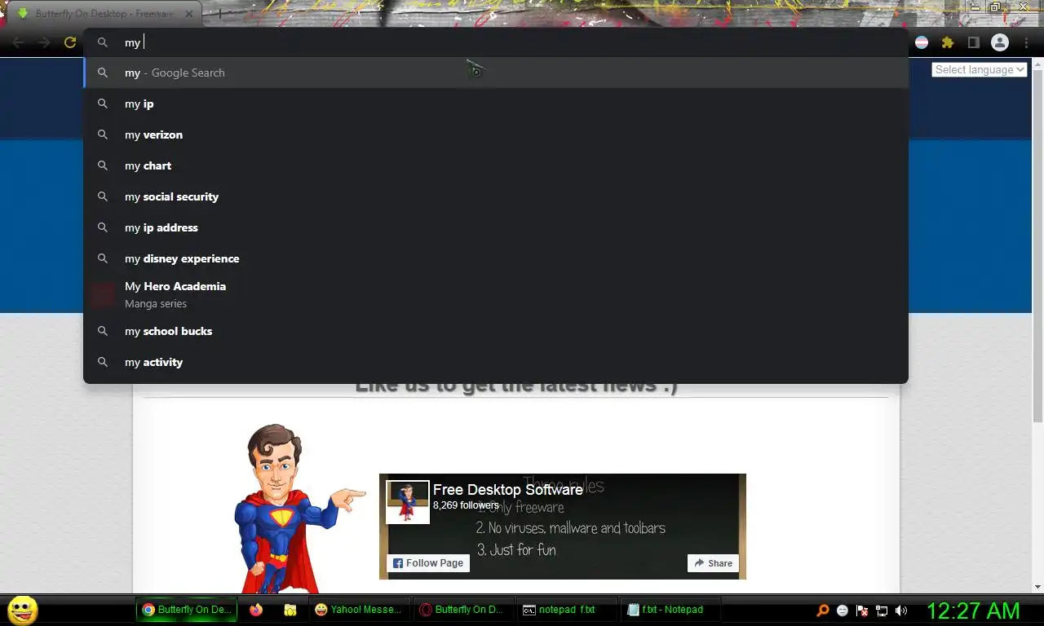Click the scrollbar down arrow
Image resolution: width=1044 pixels, height=626 pixels.
1037,587
